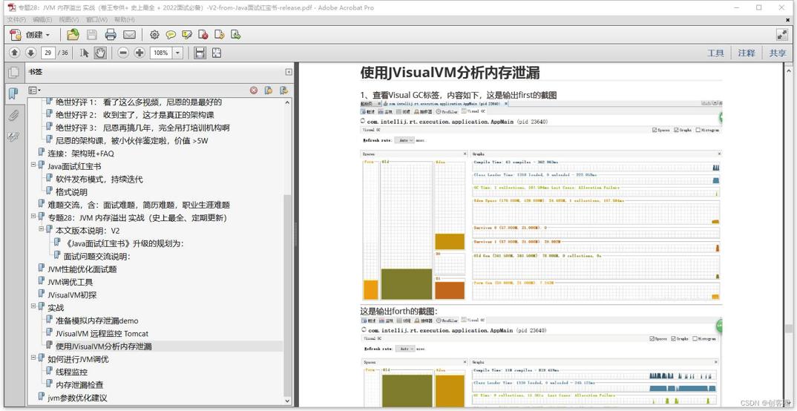The height and width of the screenshot is (411, 797).
Task: Open bookmark 内存泄漏检查
Action: click(x=79, y=384)
